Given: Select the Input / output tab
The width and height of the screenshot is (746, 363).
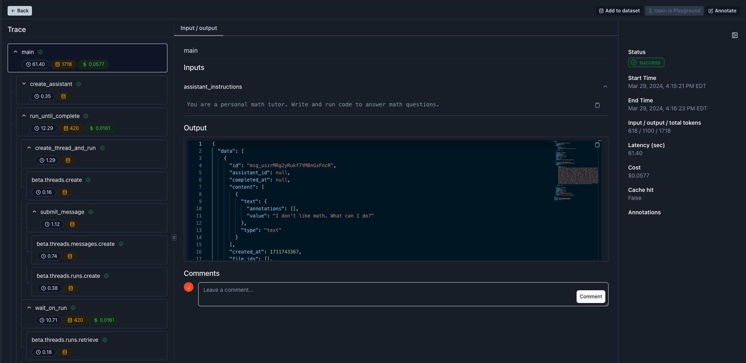Looking at the screenshot, I should tap(199, 28).
